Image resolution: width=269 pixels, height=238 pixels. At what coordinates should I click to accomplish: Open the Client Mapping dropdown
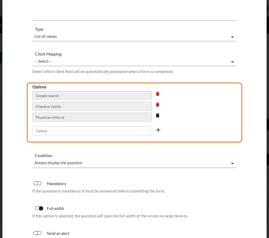[134, 61]
